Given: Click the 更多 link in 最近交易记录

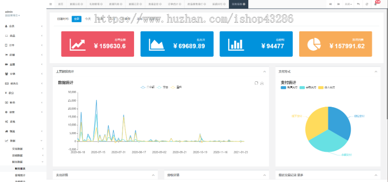Looking at the screenshot, I should (x=300, y=175).
